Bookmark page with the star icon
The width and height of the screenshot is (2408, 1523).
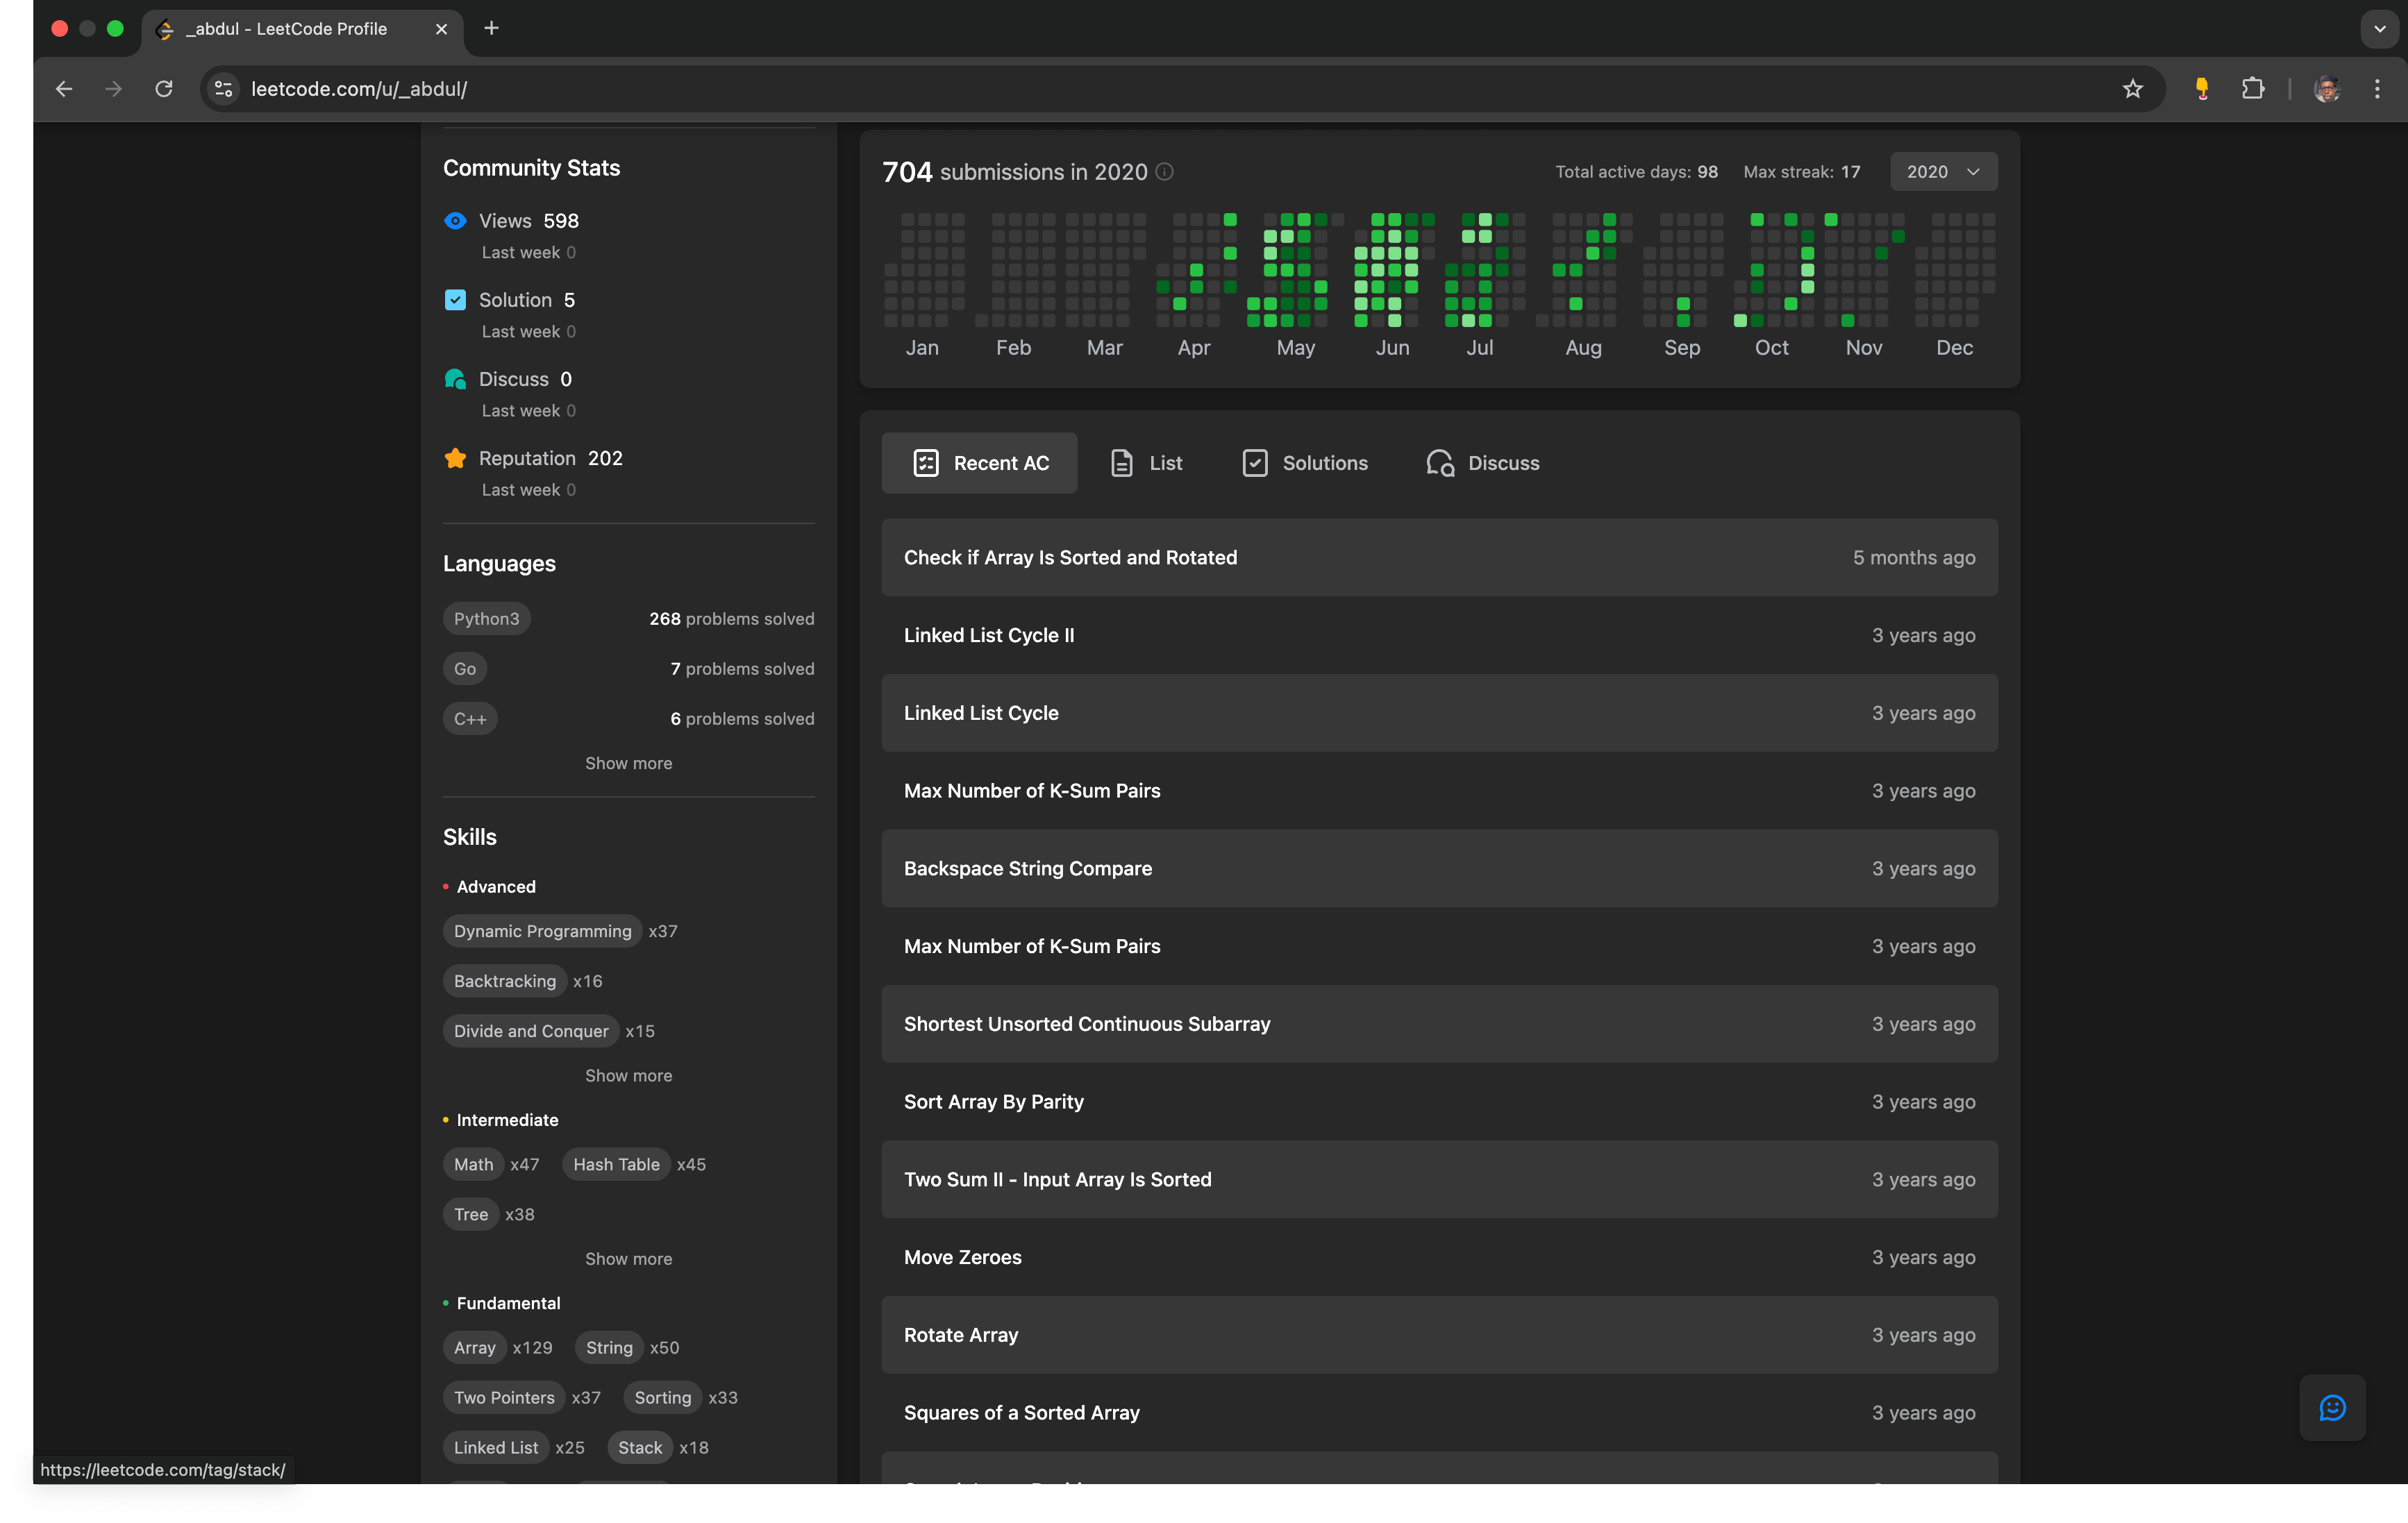(2133, 89)
